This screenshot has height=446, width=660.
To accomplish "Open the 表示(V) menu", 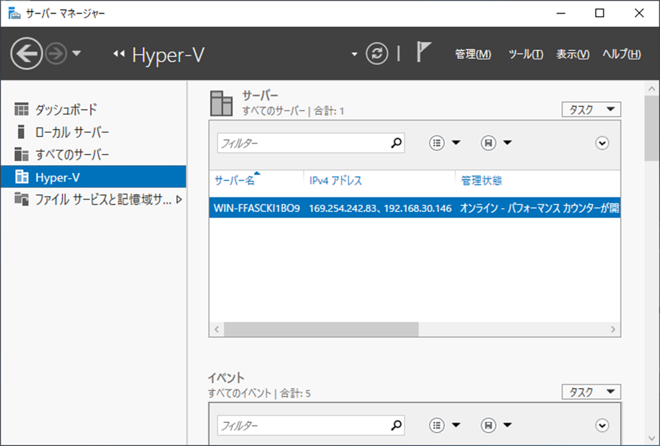I will point(572,54).
